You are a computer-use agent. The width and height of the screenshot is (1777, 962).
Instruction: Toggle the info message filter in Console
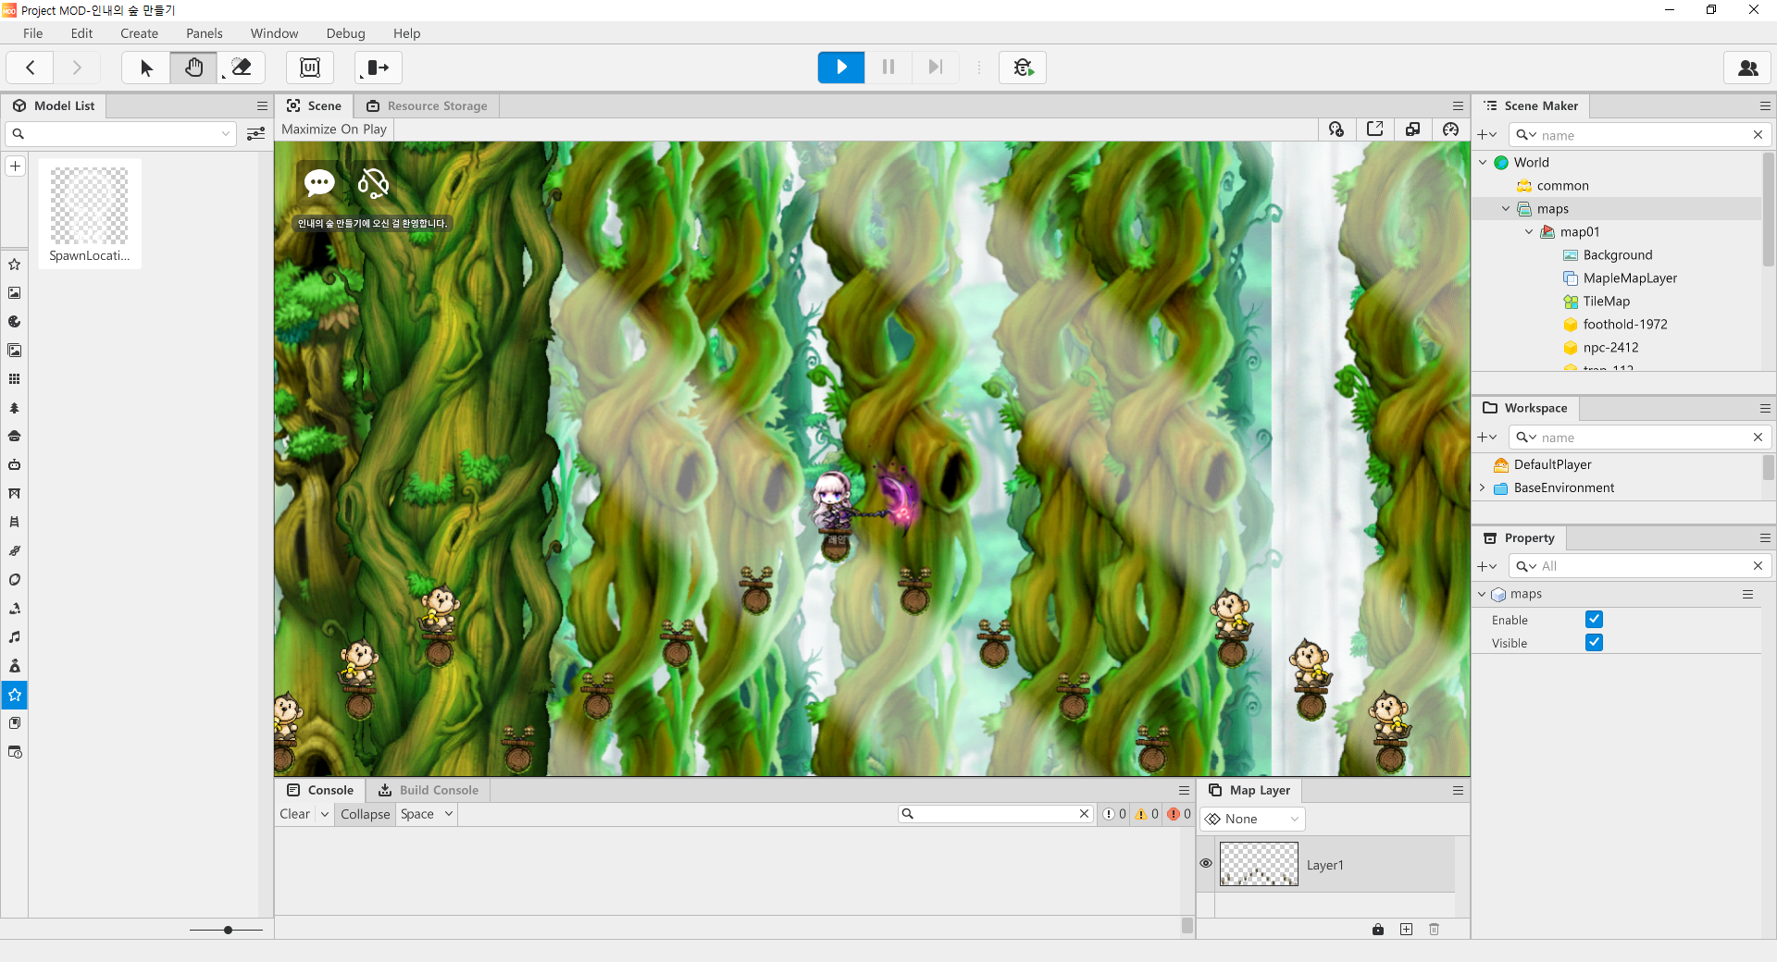[1114, 814]
